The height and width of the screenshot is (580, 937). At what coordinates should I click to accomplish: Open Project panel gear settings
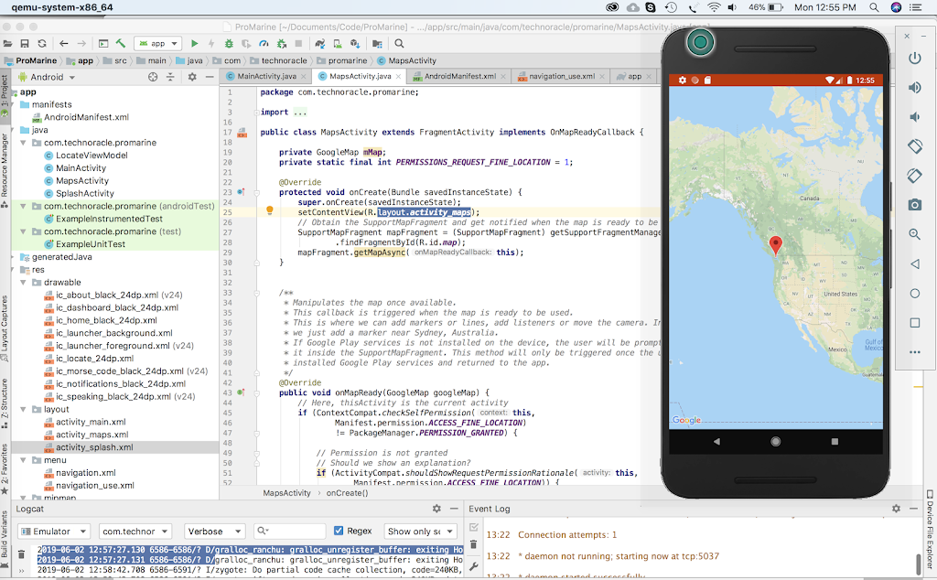(192, 77)
